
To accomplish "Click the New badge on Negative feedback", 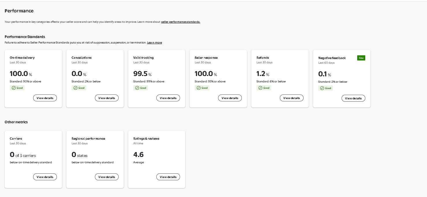I will tap(361, 58).
